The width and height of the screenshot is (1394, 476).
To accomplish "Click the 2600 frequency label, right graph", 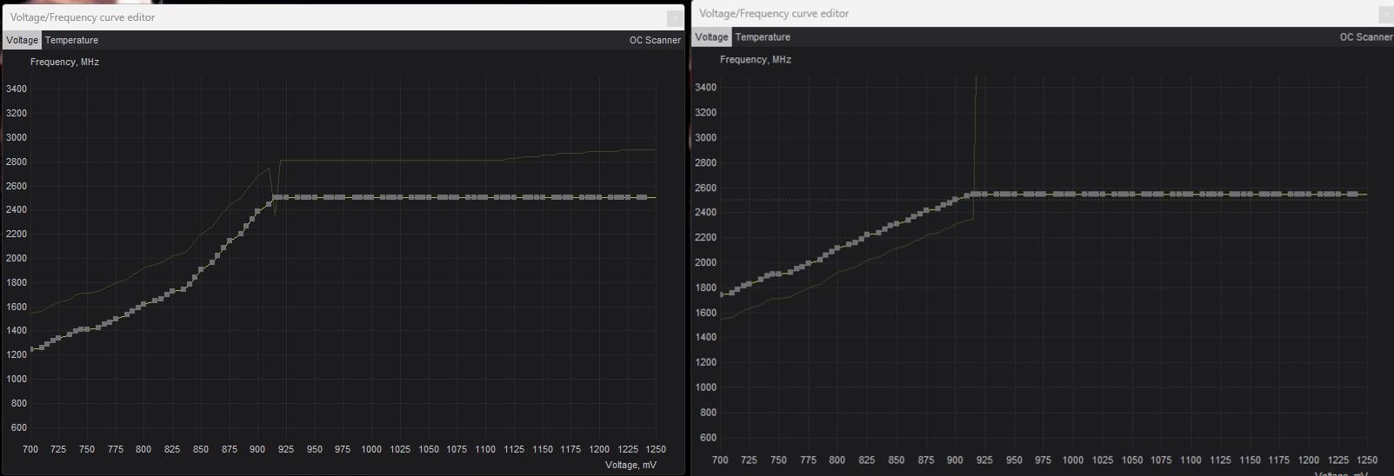I will click(706, 188).
